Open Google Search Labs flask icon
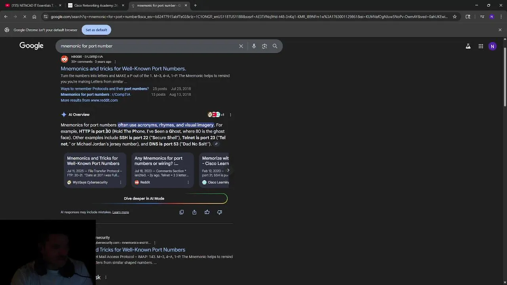 (x=468, y=46)
